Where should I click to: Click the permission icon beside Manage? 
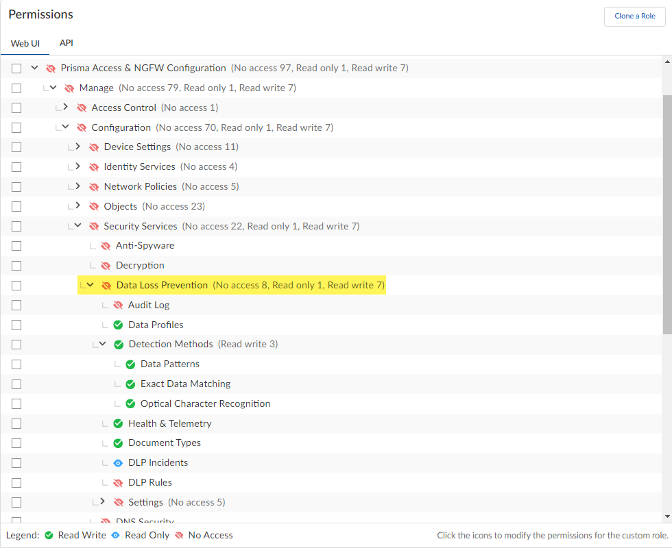coord(69,88)
